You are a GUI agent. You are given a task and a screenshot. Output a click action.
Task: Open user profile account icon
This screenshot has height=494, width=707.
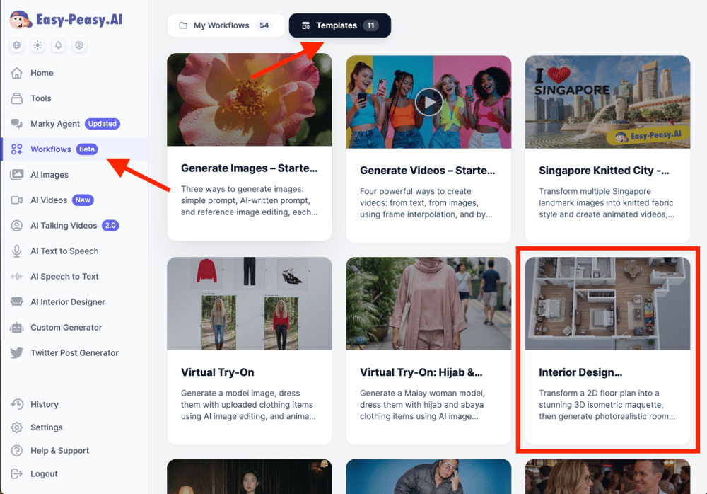pyautogui.click(x=79, y=45)
